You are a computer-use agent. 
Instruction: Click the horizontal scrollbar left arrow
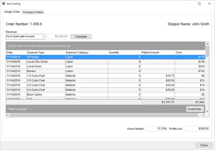[x=8, y=115]
